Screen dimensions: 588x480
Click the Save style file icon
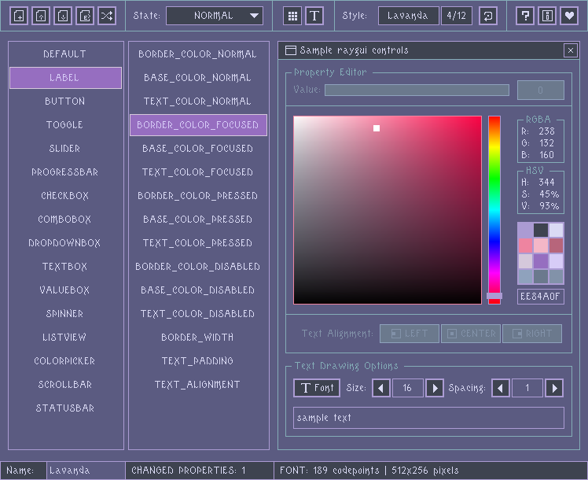(x=64, y=16)
